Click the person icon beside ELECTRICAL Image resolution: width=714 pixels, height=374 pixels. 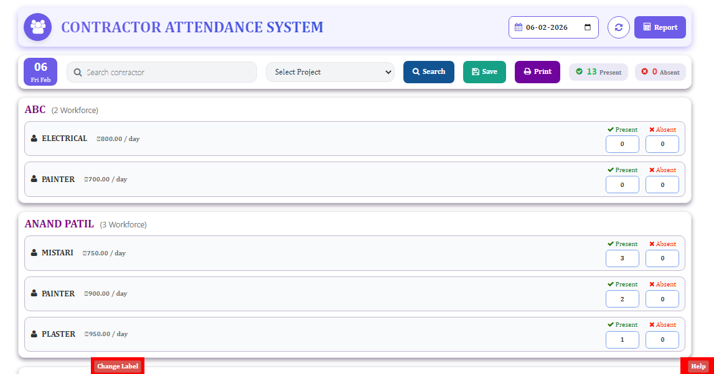pos(34,138)
